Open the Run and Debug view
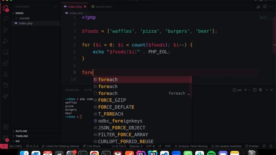 click(6, 41)
